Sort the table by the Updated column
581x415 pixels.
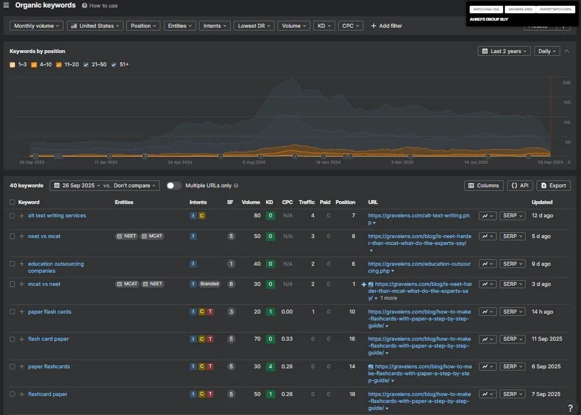coord(542,202)
